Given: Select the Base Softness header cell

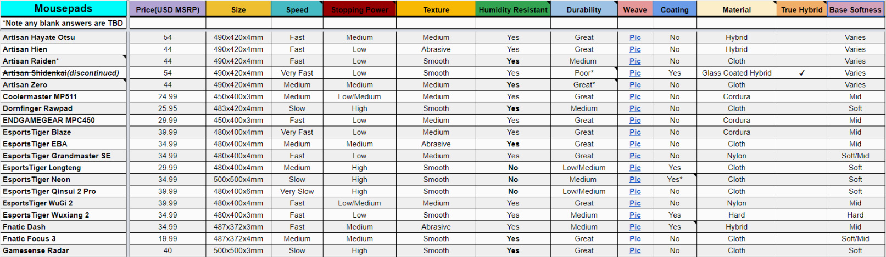Looking at the screenshot, I should pyautogui.click(x=855, y=9).
